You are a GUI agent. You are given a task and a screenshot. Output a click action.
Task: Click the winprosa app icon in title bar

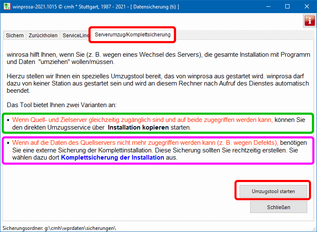tap(7, 7)
